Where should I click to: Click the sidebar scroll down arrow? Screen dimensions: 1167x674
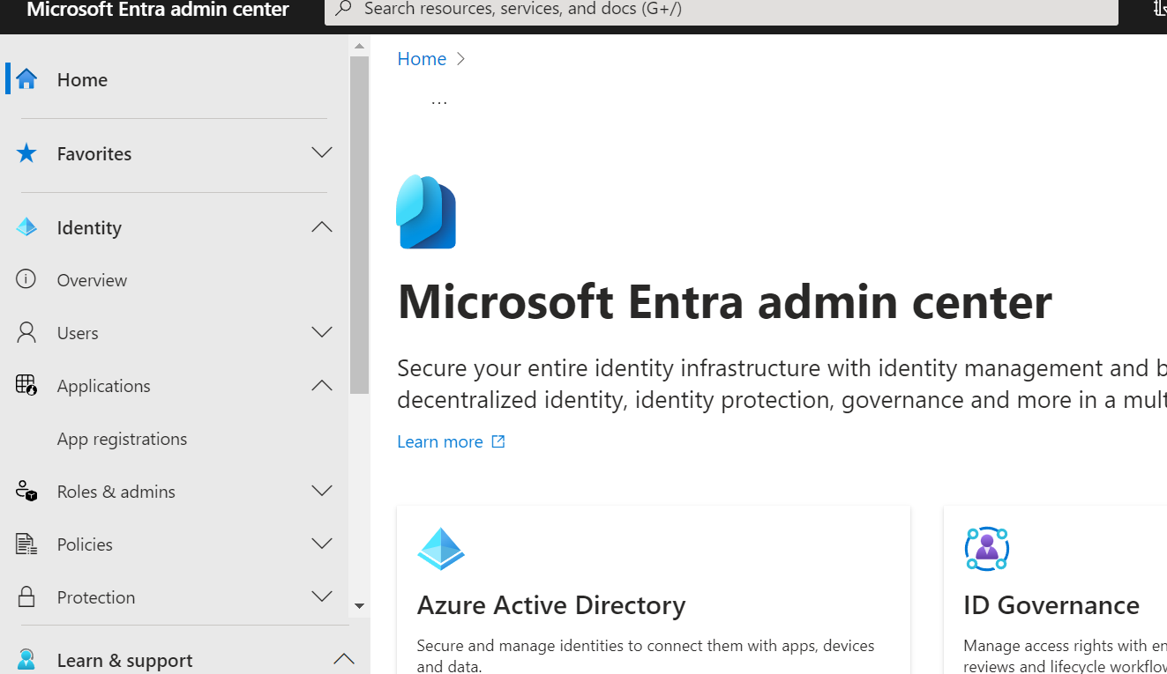click(359, 605)
